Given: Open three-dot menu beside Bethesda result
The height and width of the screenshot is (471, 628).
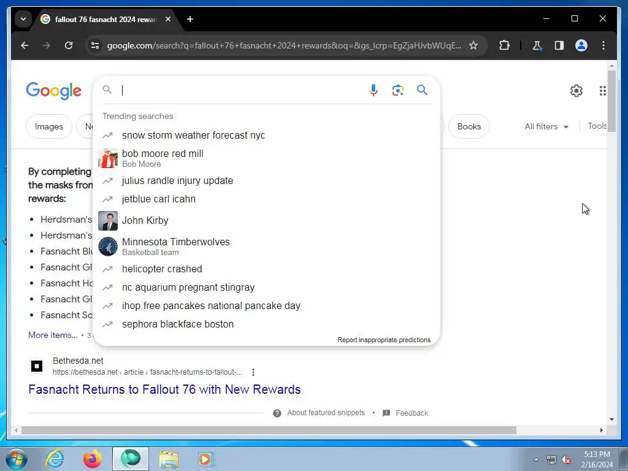Looking at the screenshot, I should pyautogui.click(x=253, y=372).
